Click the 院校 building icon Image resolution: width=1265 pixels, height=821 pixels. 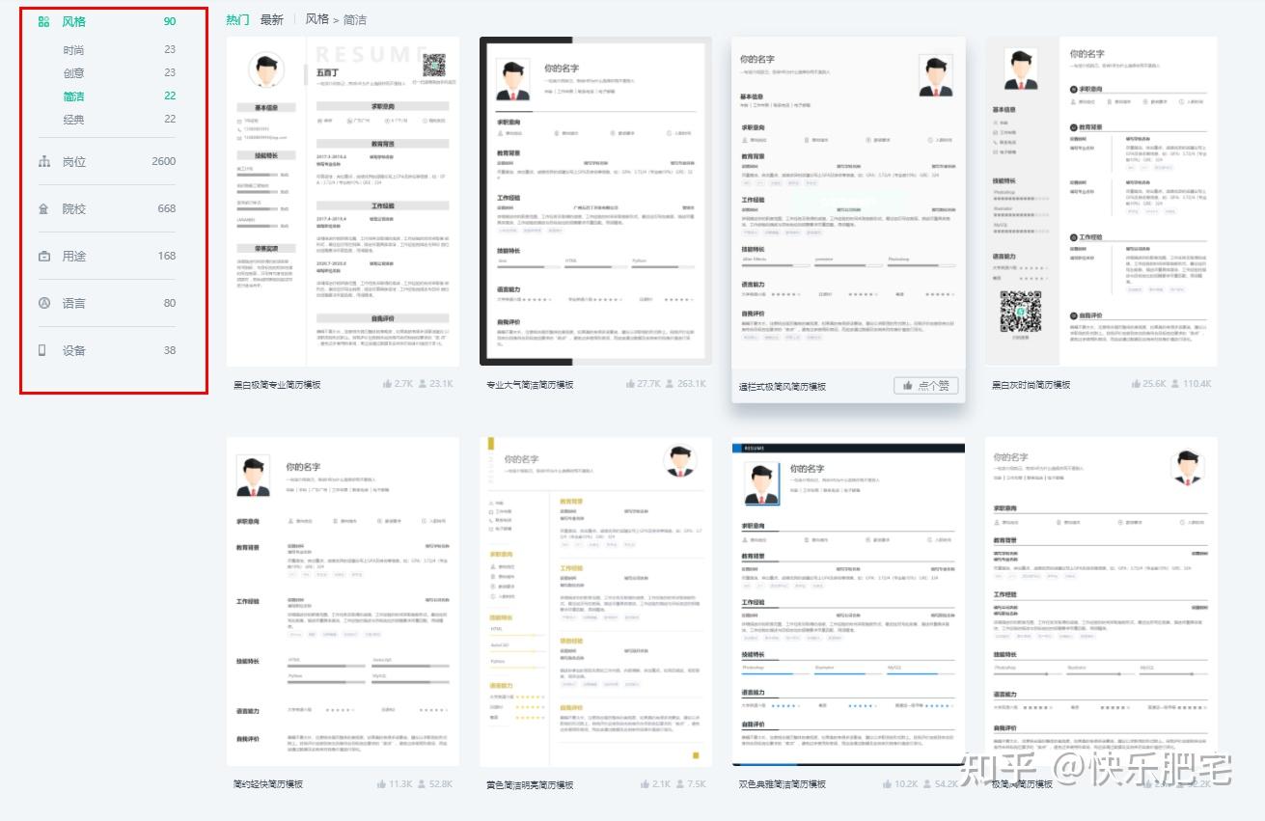43,208
